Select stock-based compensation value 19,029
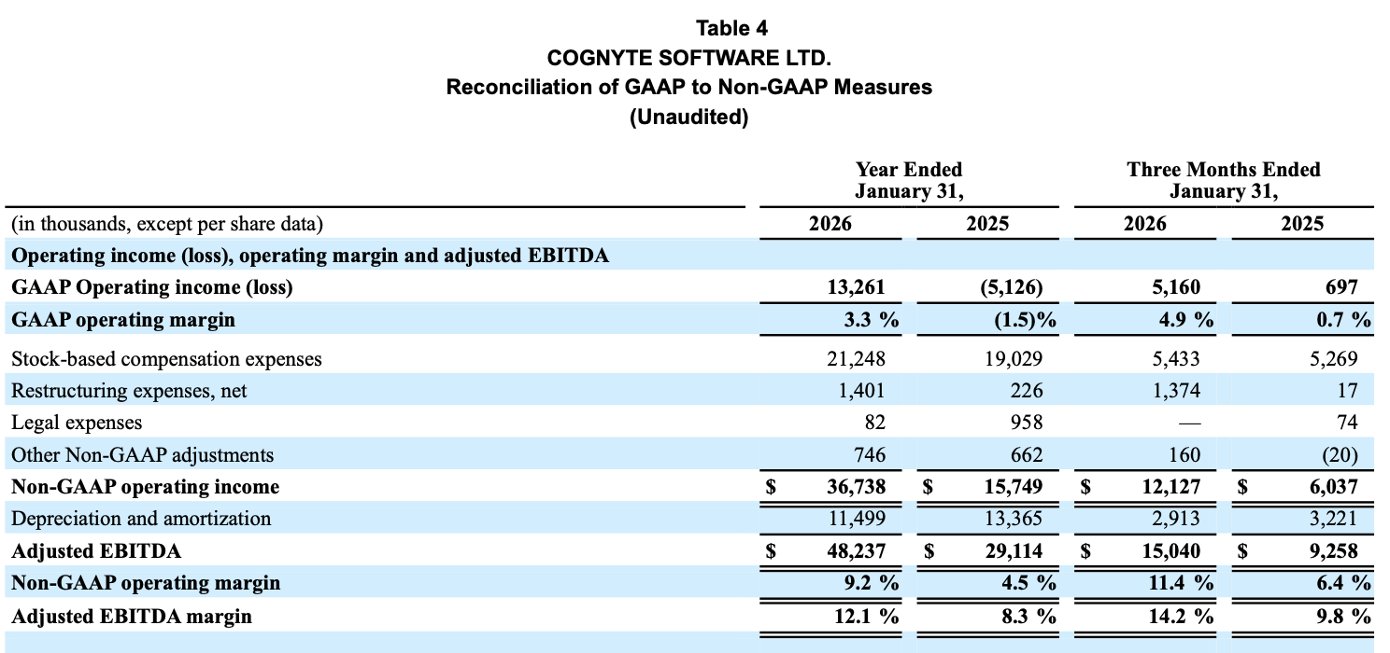The width and height of the screenshot is (1390, 653). [x=1014, y=358]
